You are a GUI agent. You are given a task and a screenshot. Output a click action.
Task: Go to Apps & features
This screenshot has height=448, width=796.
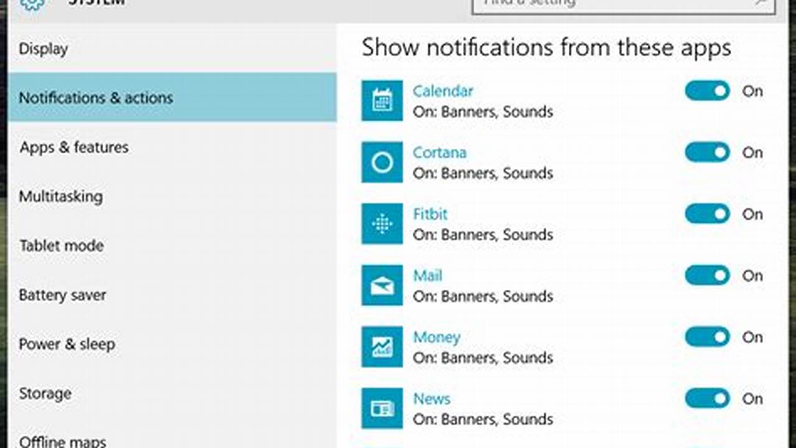(172, 147)
